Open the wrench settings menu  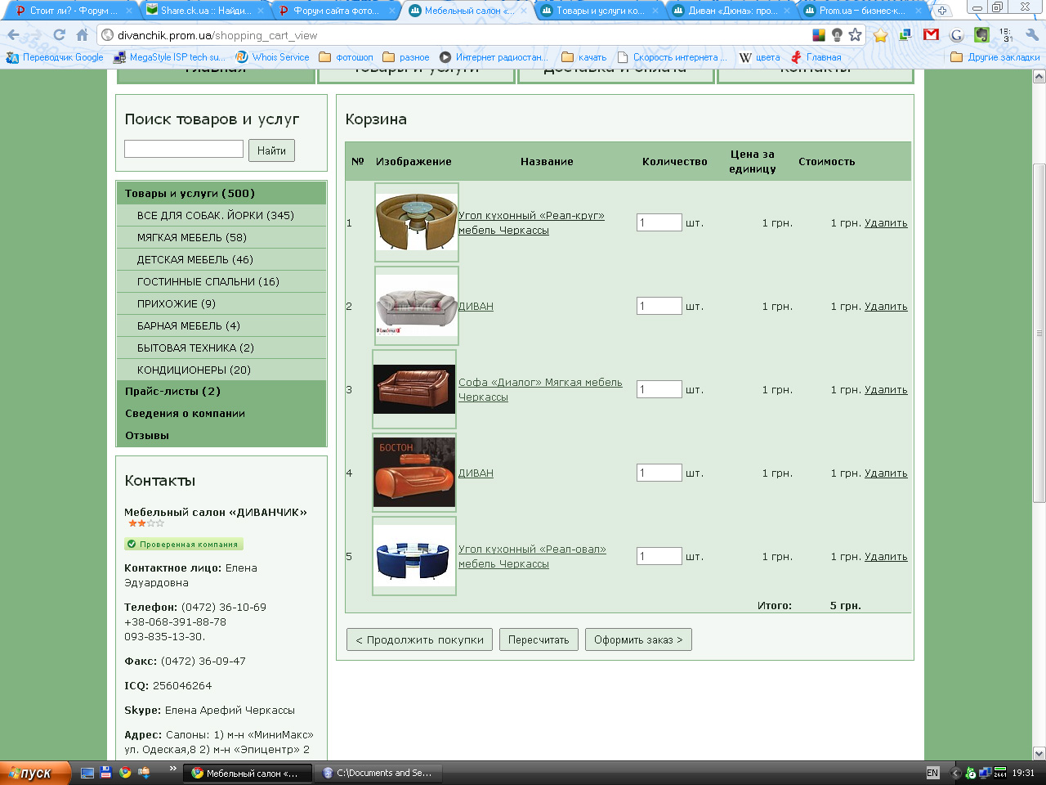[x=1031, y=35]
